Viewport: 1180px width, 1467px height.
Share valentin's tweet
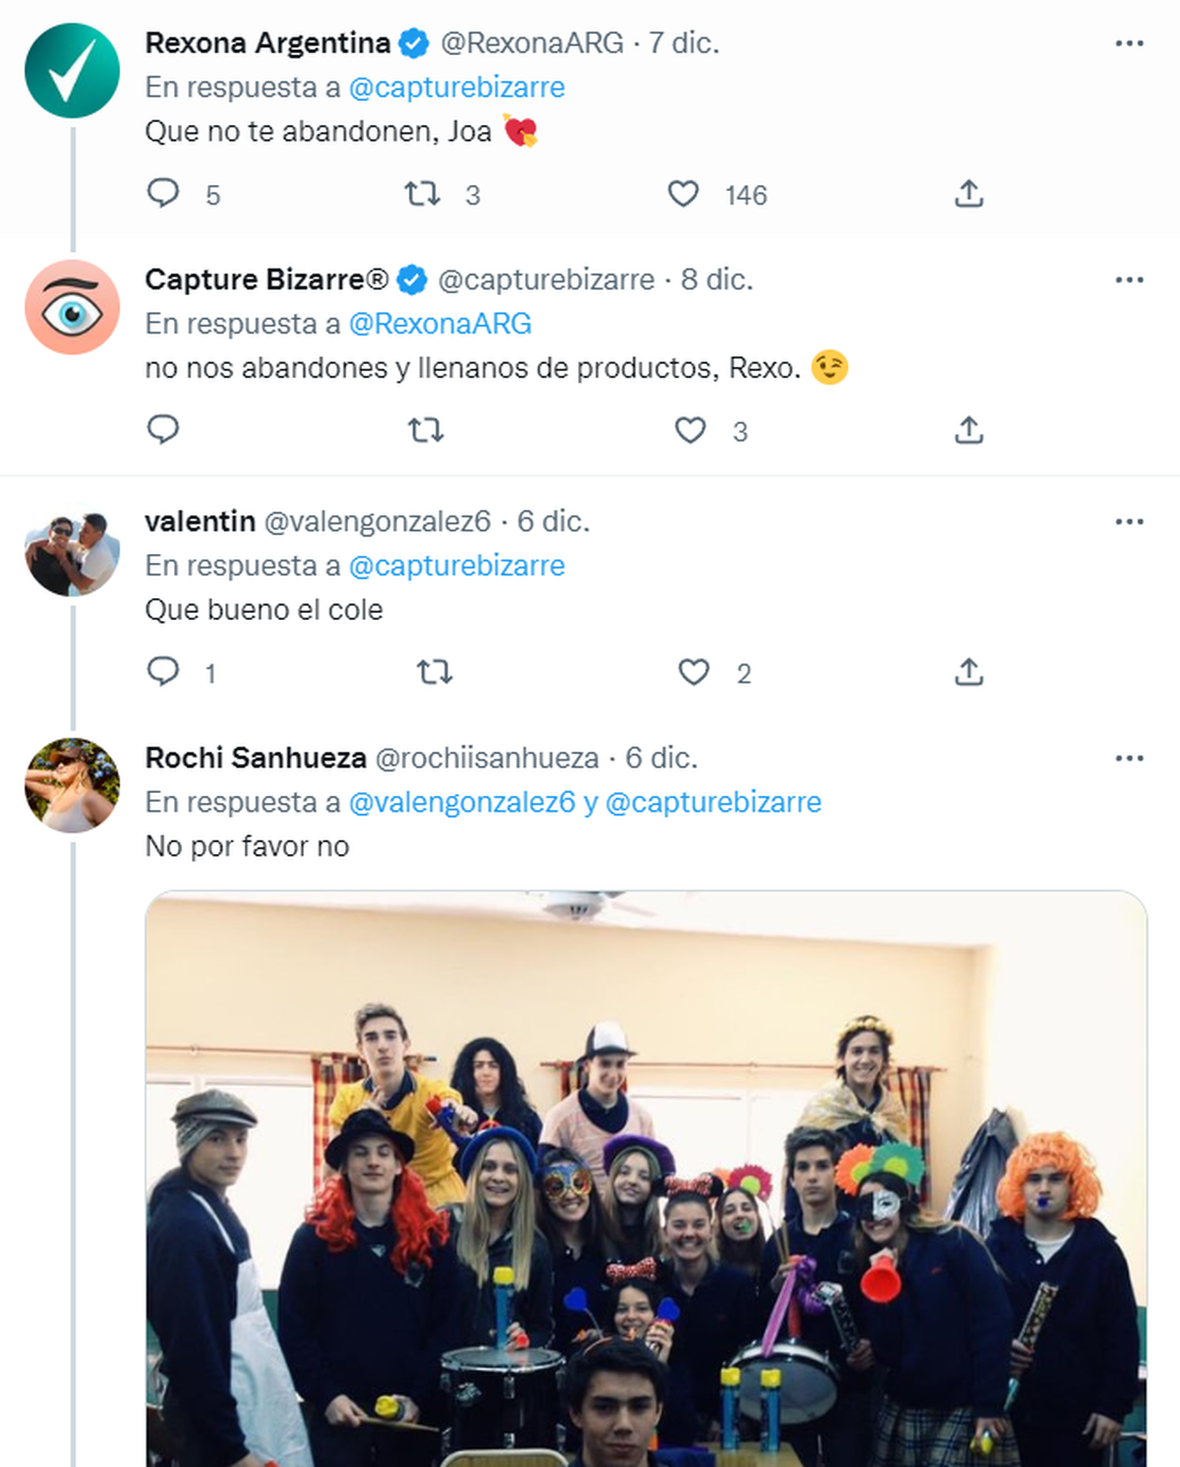tap(969, 672)
